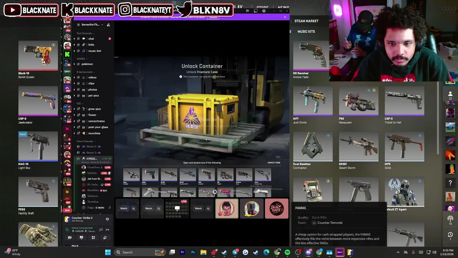458x258 pixels.
Task: Click voice user DatVoltx in the list
Action: 96,173
